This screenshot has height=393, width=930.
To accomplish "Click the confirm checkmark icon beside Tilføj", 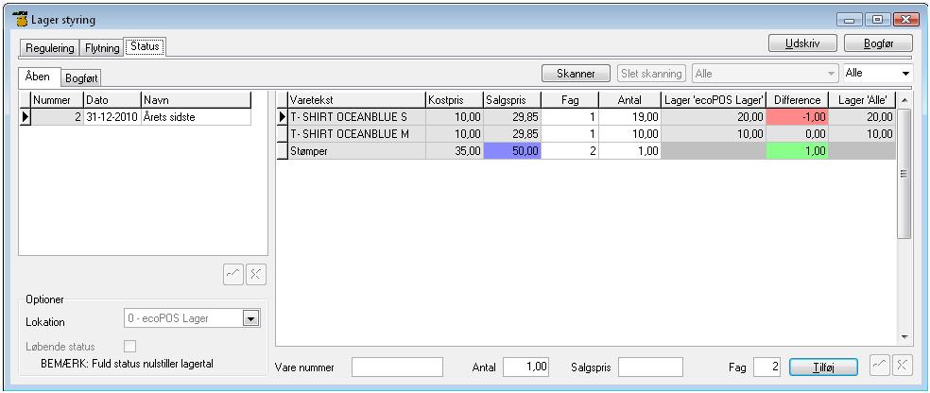I will (x=879, y=366).
